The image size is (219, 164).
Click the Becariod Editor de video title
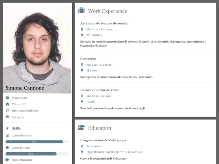tap(100, 90)
